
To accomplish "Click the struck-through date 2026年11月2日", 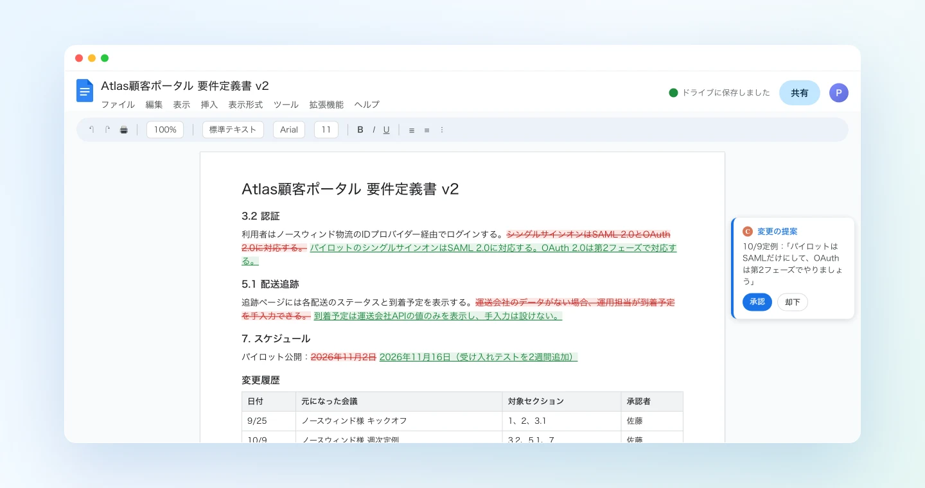I will (x=344, y=357).
